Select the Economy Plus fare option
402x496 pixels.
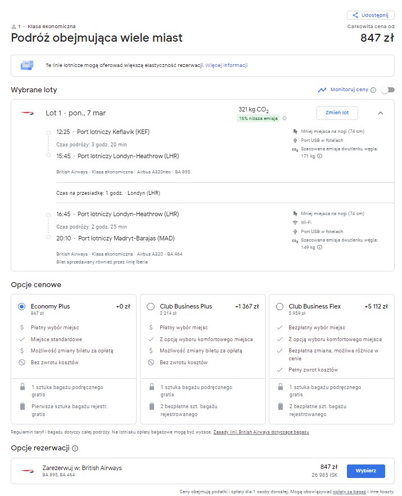tap(21, 306)
